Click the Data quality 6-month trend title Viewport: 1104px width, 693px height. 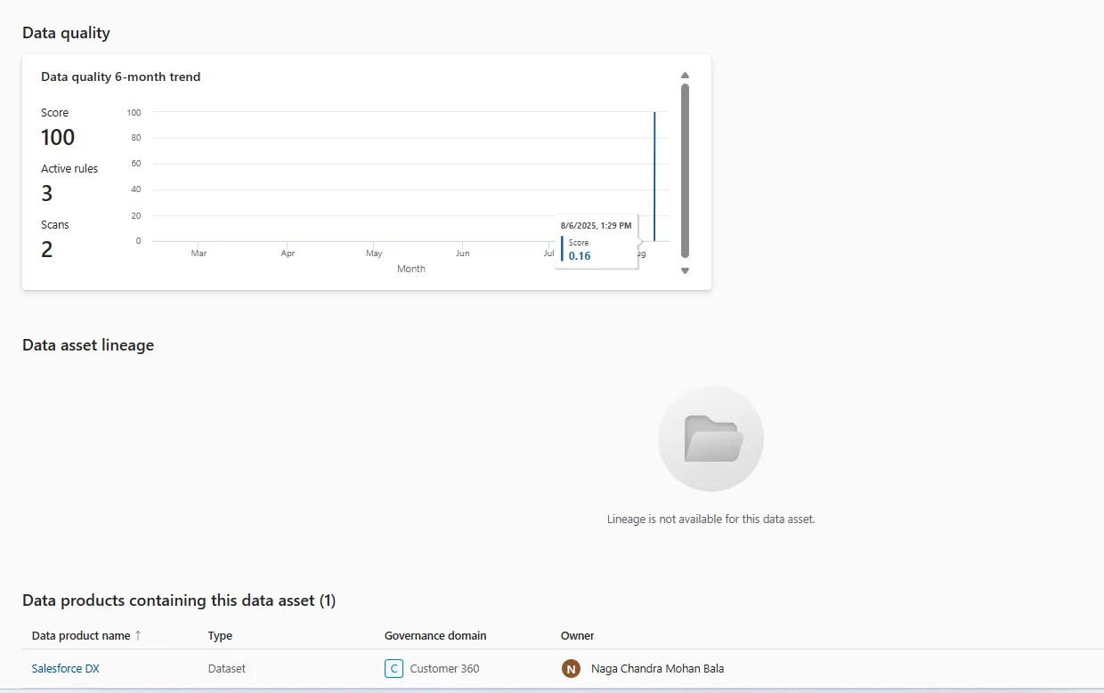pyautogui.click(x=121, y=77)
